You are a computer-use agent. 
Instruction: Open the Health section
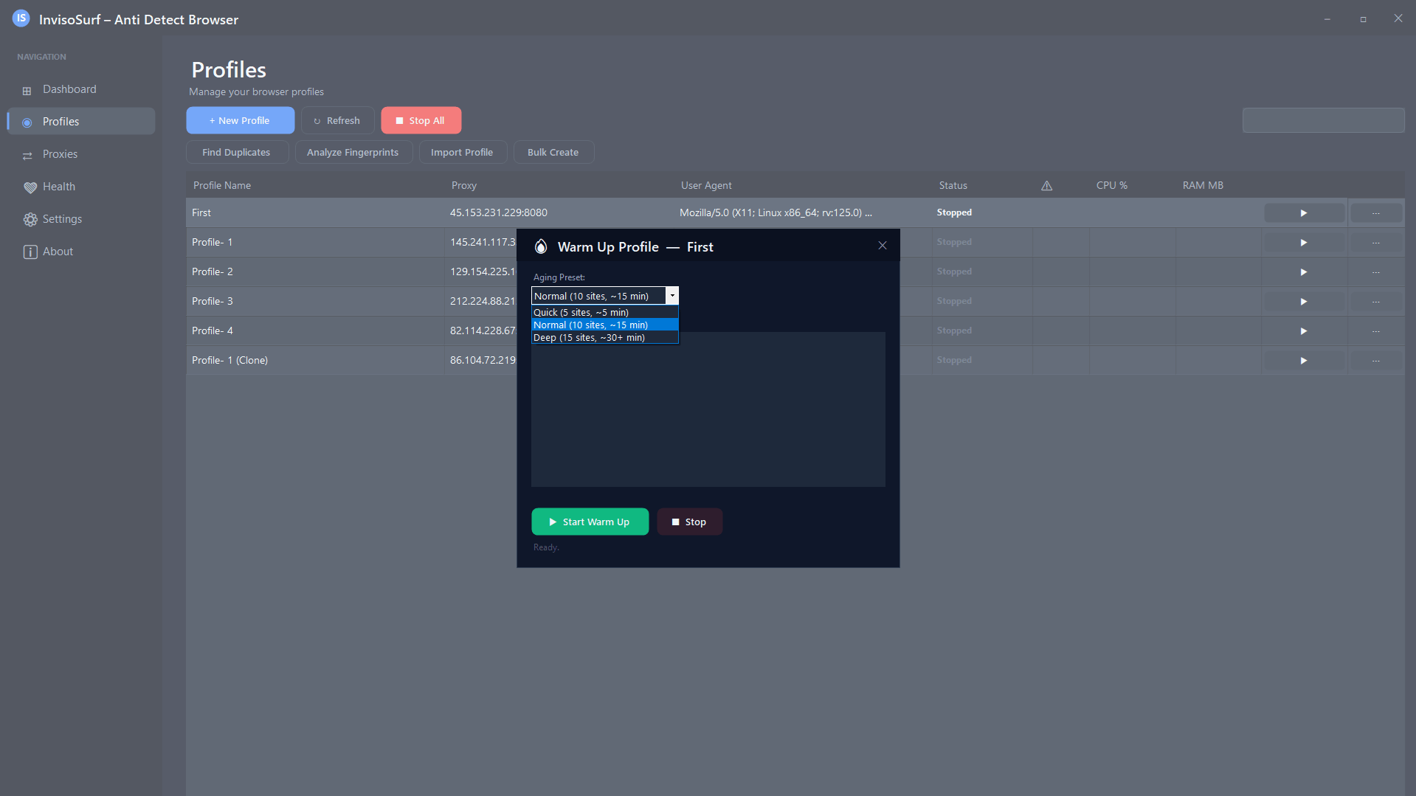pyautogui.click(x=81, y=187)
